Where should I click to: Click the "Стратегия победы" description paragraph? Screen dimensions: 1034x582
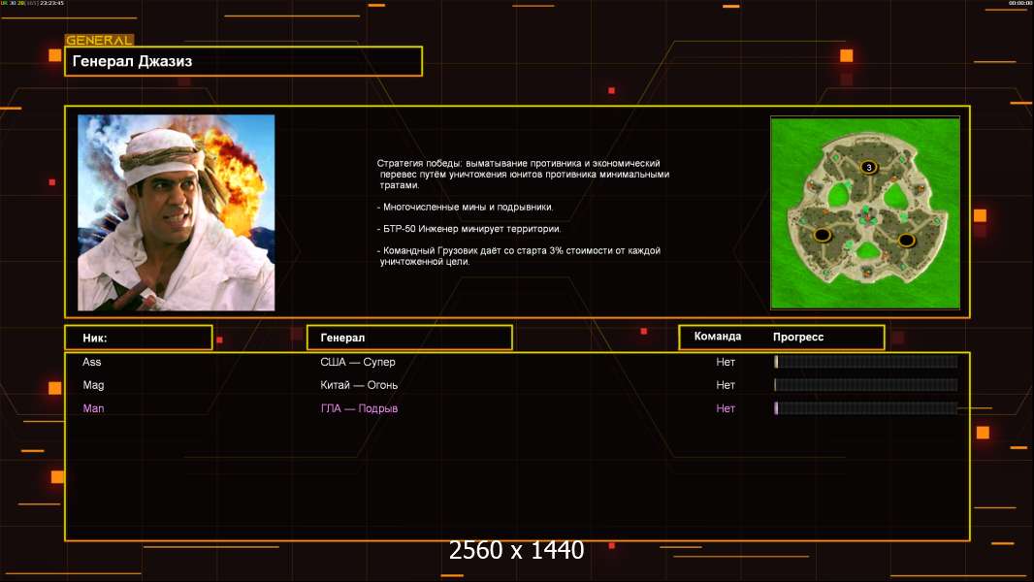(523, 174)
